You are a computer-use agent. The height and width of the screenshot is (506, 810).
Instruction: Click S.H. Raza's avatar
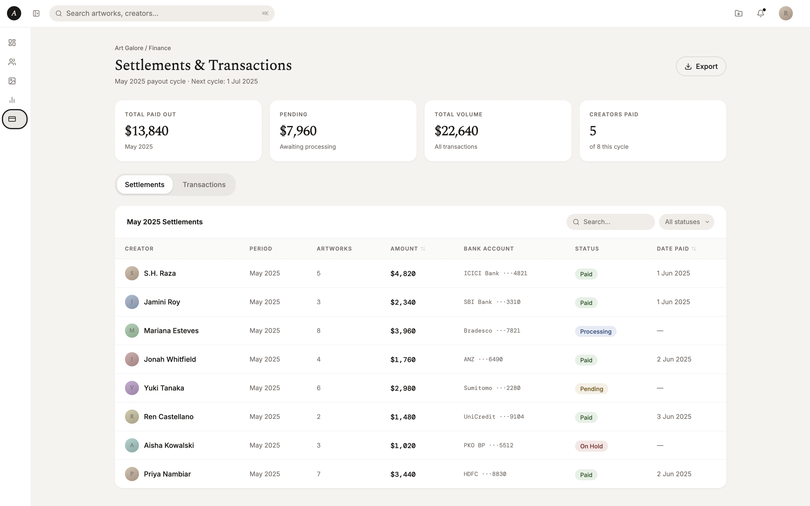tap(132, 273)
